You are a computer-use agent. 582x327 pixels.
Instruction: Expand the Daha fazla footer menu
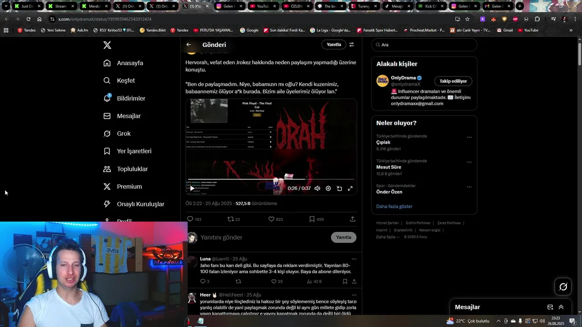[388, 237]
